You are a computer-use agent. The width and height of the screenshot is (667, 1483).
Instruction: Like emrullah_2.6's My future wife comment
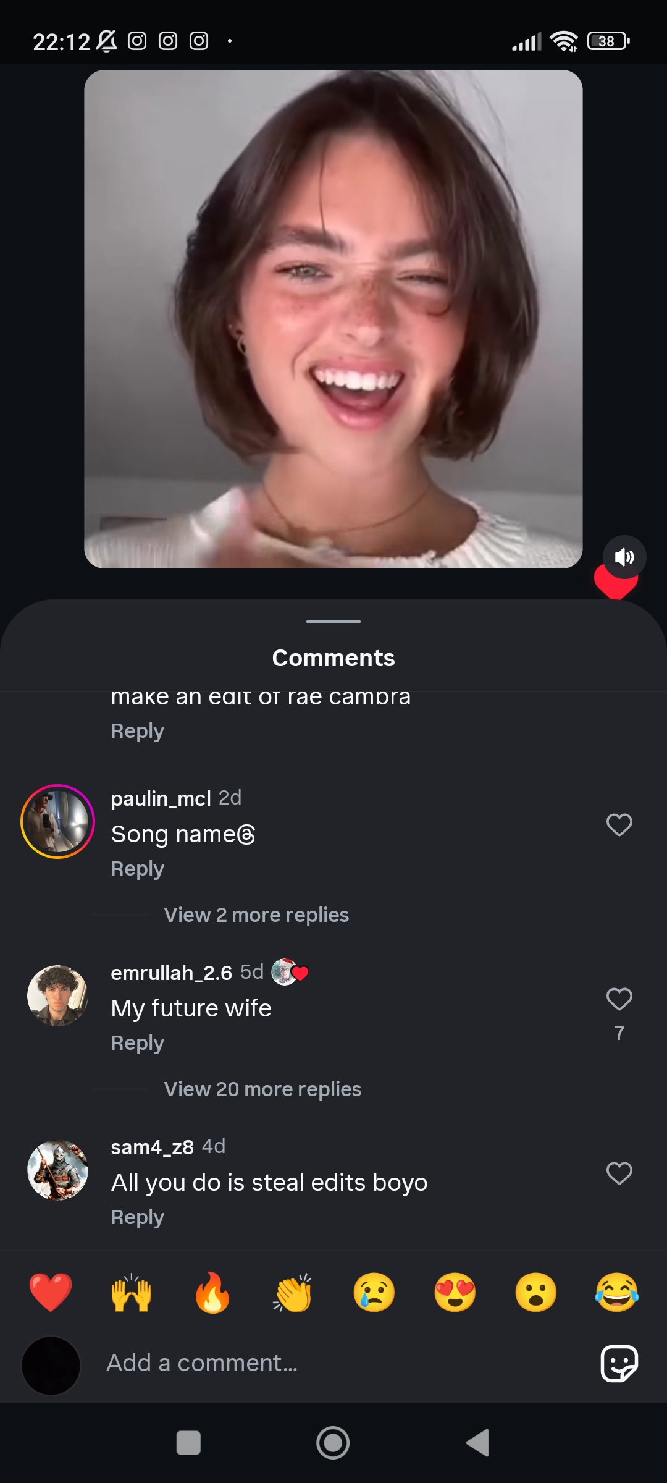[x=619, y=999]
